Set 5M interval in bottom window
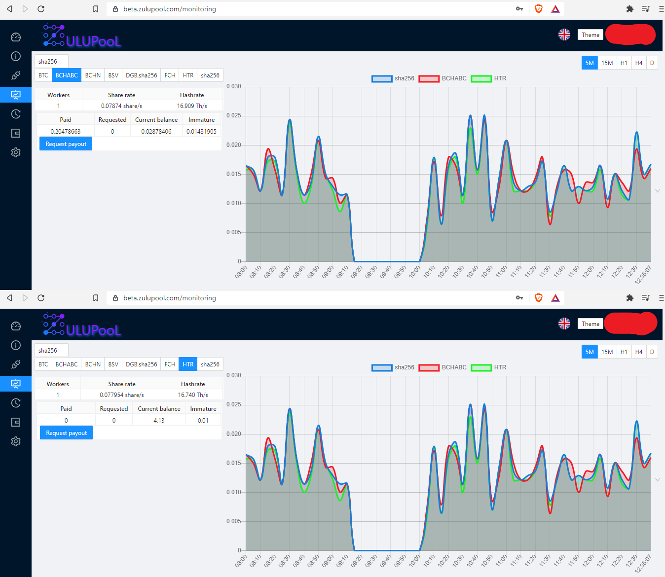This screenshot has height=577, width=665. [590, 352]
